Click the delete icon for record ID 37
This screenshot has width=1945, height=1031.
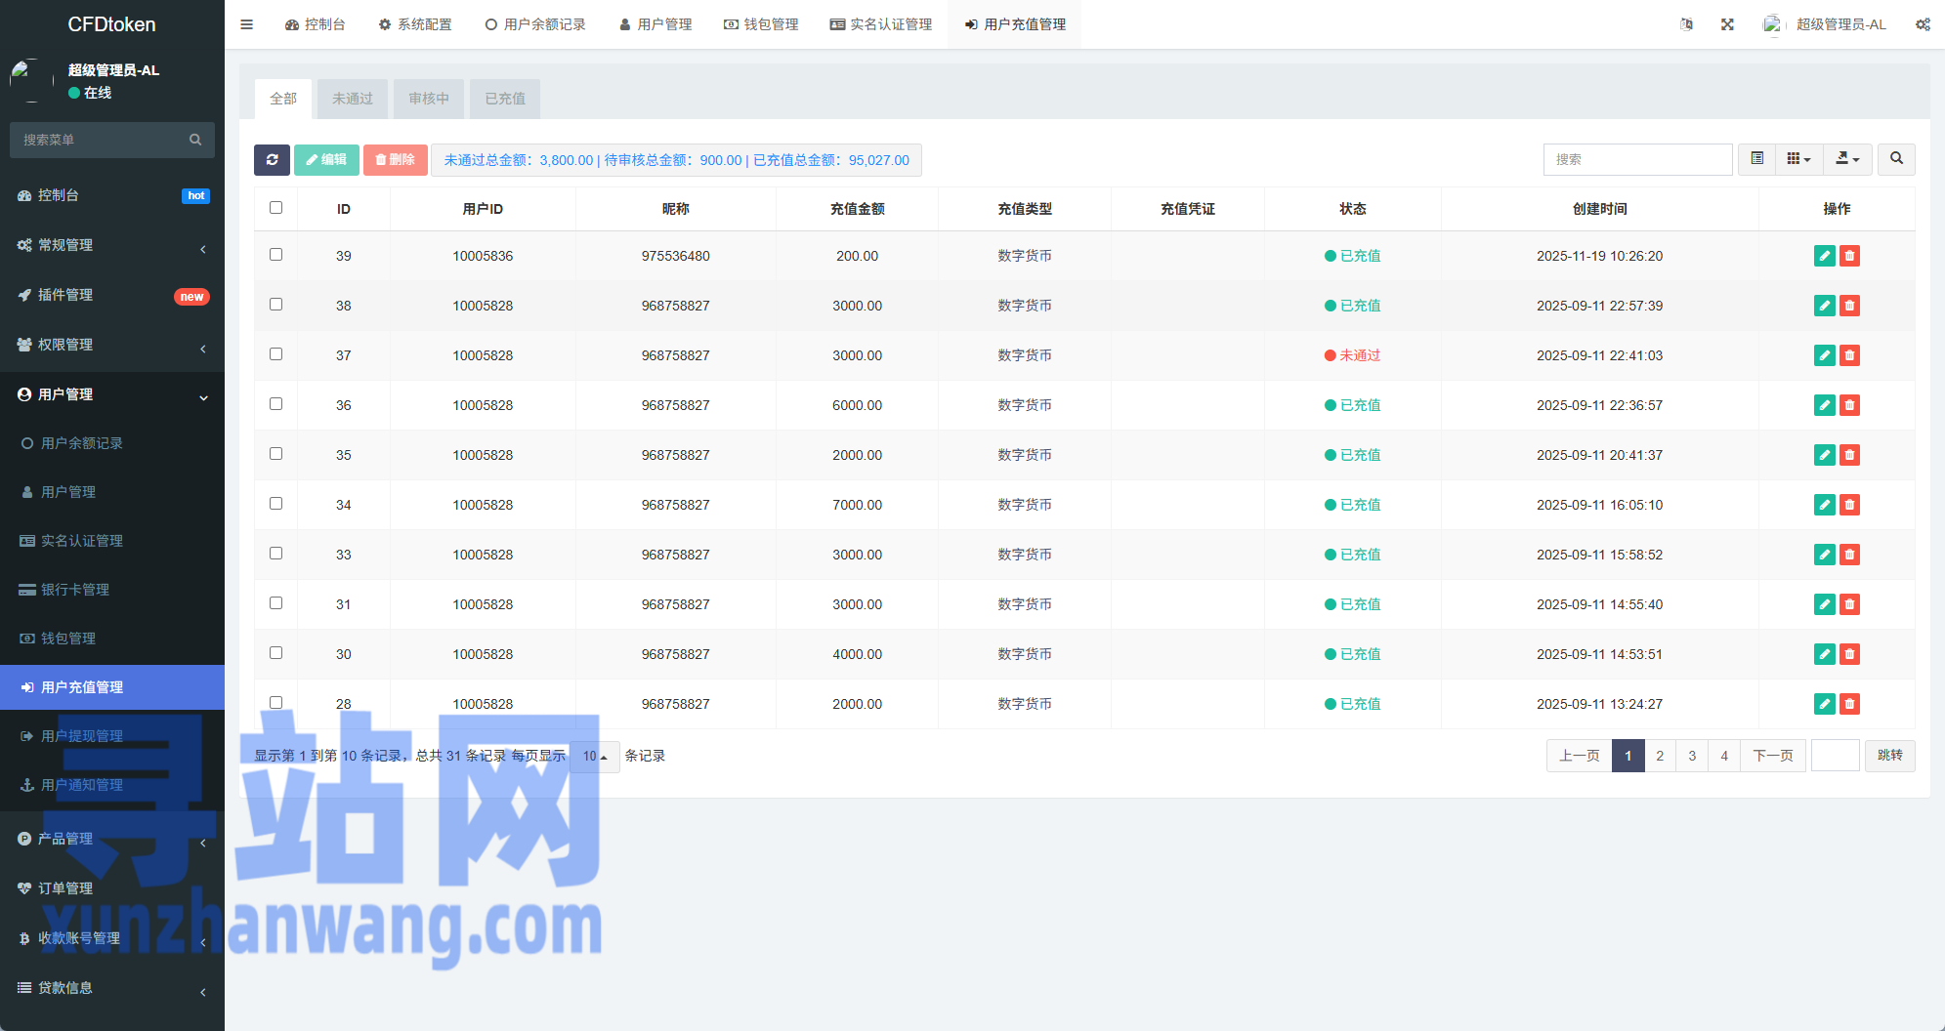point(1849,355)
